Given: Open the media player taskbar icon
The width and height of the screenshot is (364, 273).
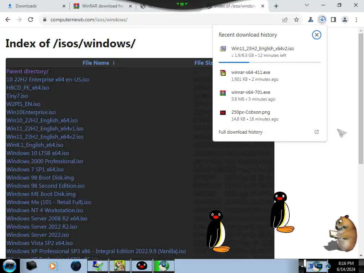Looking at the screenshot, I should point(53,266).
